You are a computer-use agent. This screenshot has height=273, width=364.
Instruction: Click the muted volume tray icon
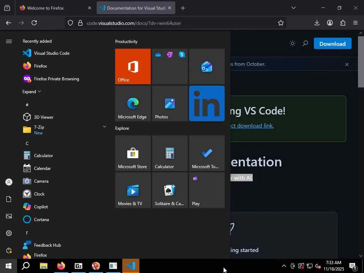(318, 266)
